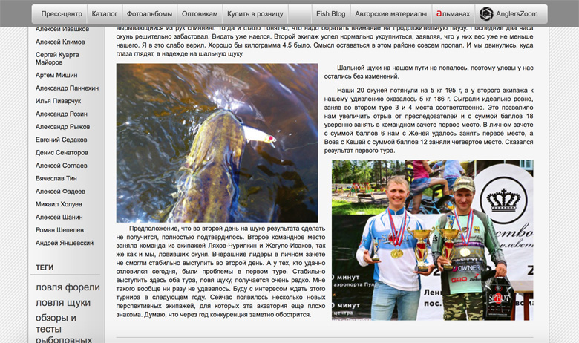The image size is (579, 343).
Task: Open the Каталог menu item
Action: (x=104, y=14)
